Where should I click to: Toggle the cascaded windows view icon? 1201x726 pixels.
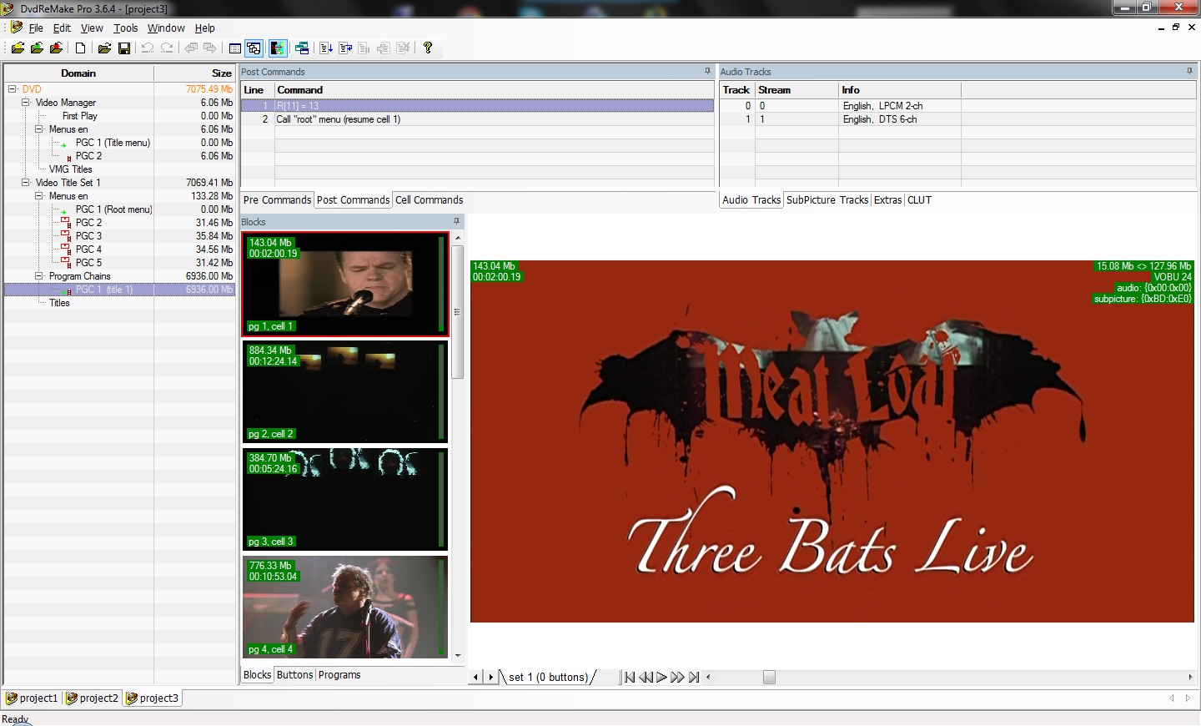click(x=254, y=48)
